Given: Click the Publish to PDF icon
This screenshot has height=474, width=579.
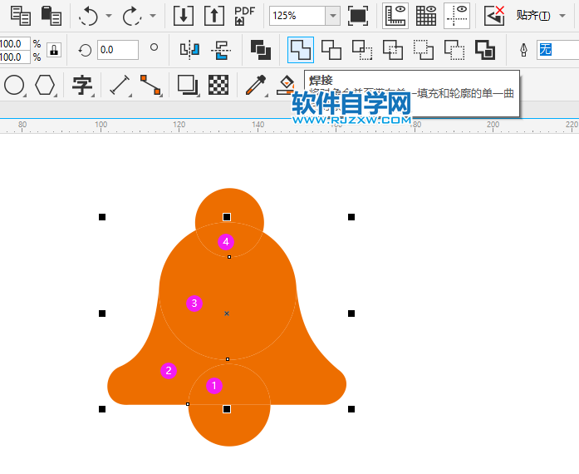Looking at the screenshot, I should [x=245, y=16].
